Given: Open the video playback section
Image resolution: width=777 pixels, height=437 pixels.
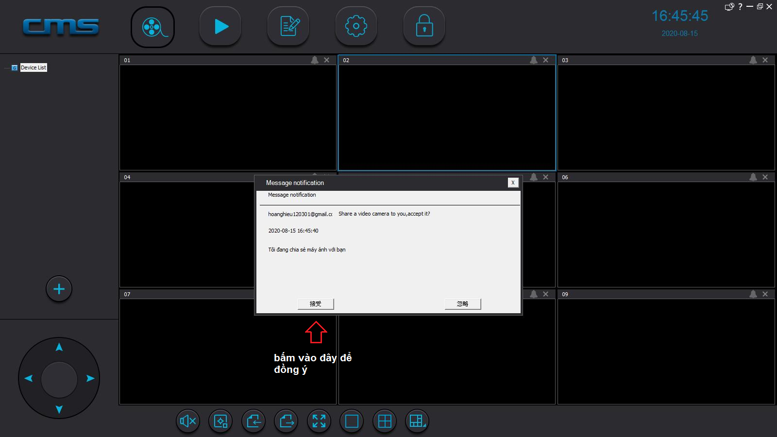Looking at the screenshot, I should [x=220, y=27].
